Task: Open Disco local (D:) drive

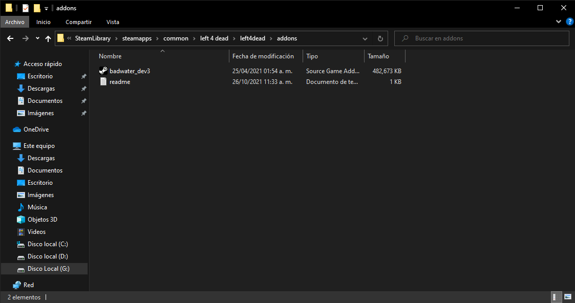Action: pyautogui.click(x=48, y=256)
